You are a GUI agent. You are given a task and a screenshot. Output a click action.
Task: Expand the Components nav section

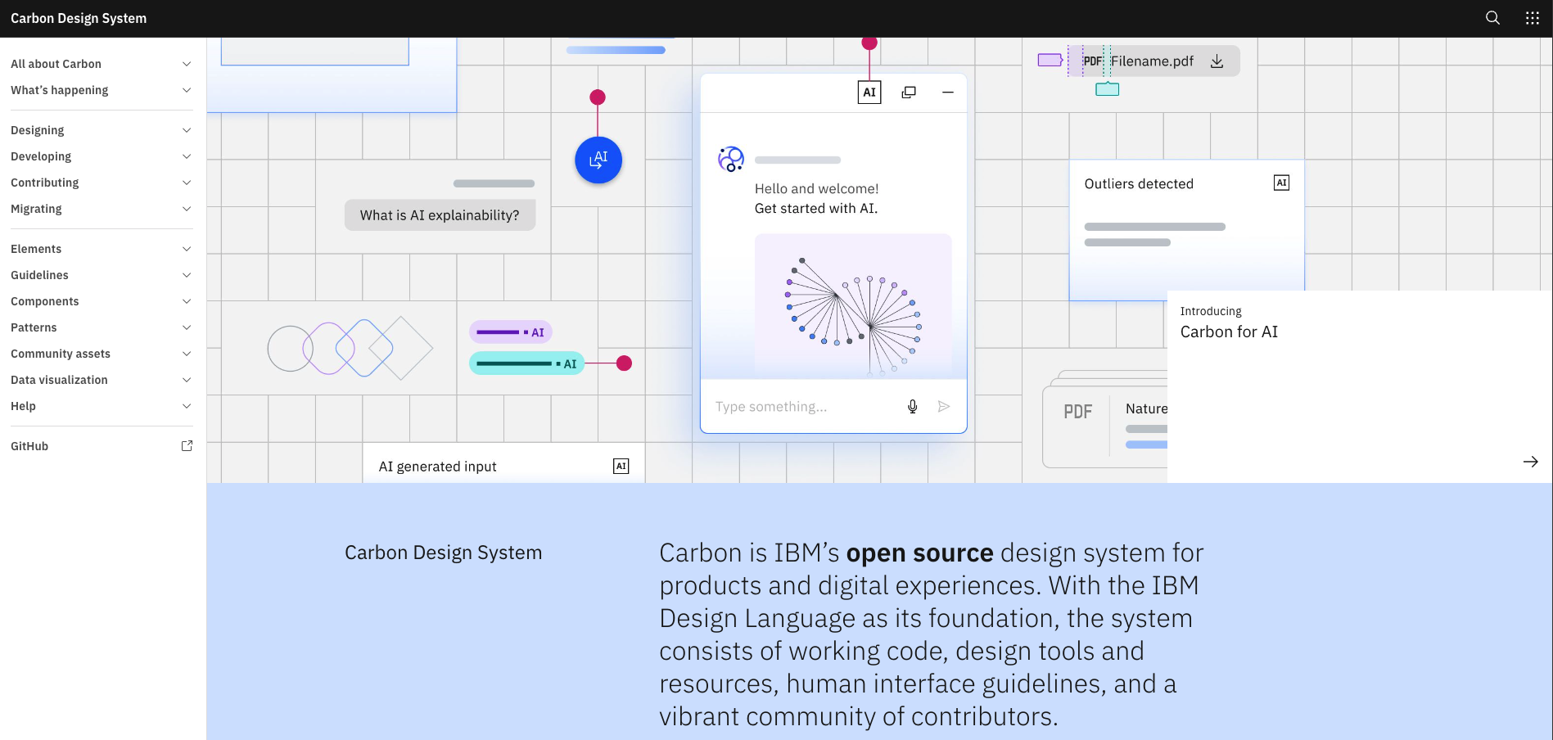coord(102,301)
